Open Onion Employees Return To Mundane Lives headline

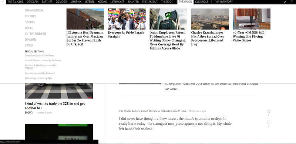coord(168,41)
